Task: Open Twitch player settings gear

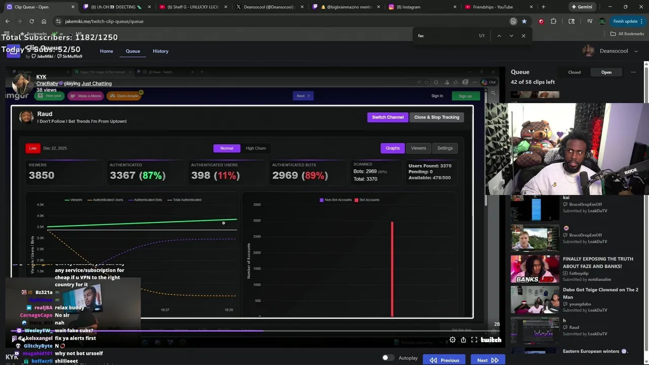Action: tap(452, 340)
